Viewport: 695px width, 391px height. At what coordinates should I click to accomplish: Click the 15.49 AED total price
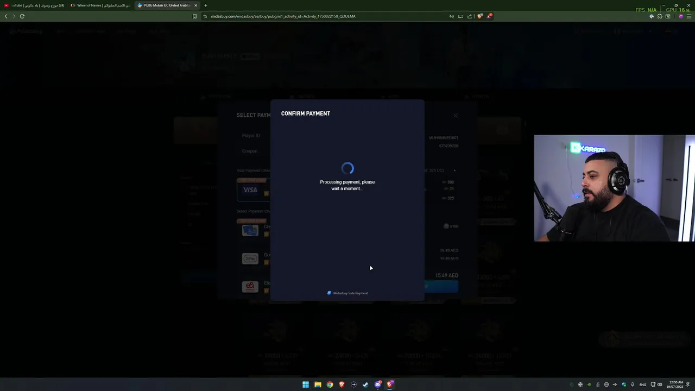[446, 275]
